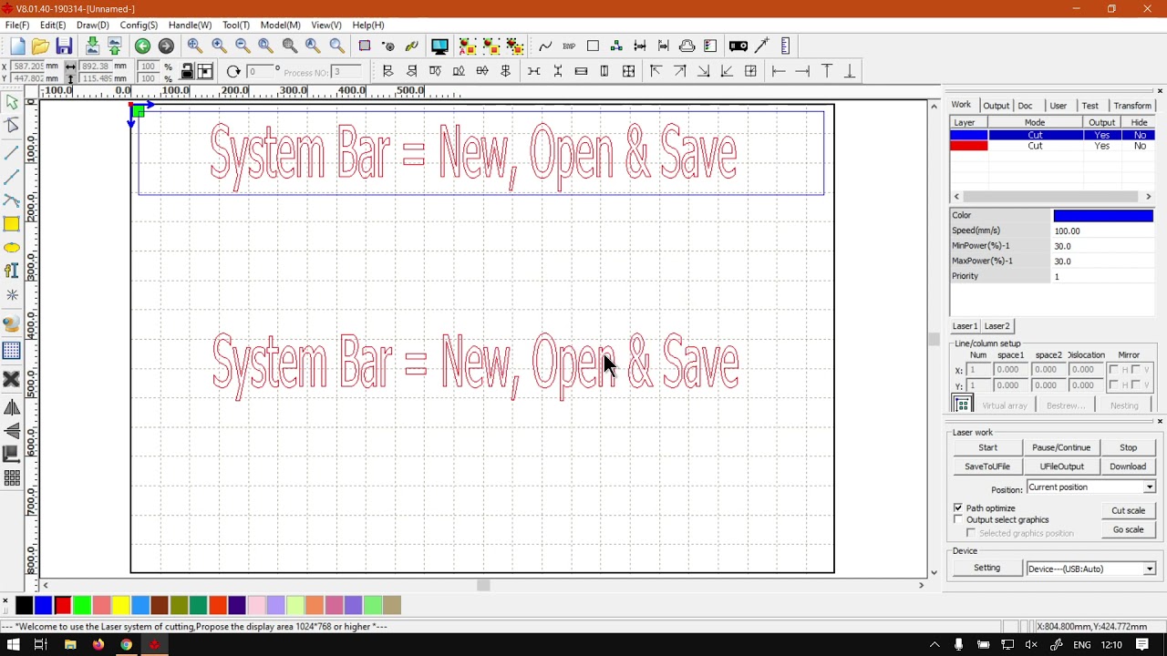This screenshot has height=656, width=1167.
Task: Click the ruler measure icon
Action: 786,46
